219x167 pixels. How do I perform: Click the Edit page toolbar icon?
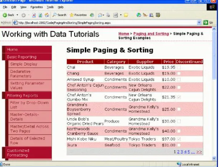point(116,15)
